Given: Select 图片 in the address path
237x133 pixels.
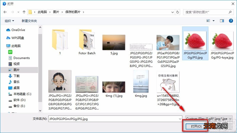Looking at the screenshot, I should tap(56, 12).
